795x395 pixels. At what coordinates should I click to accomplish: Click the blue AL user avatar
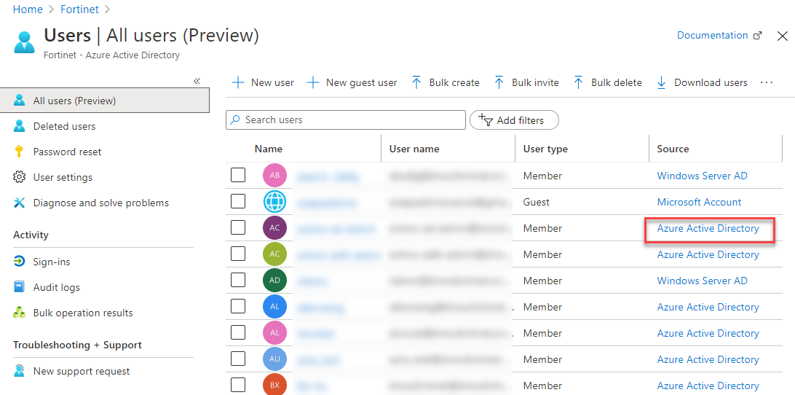click(x=274, y=307)
